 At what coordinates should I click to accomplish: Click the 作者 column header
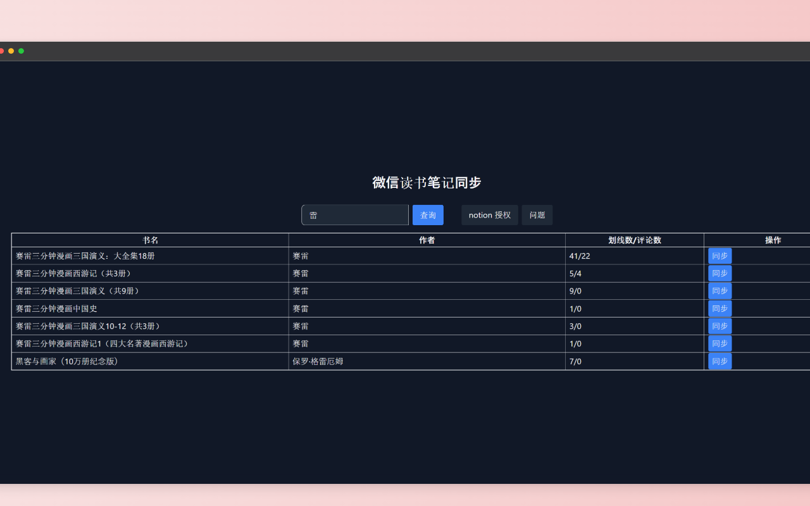427,240
